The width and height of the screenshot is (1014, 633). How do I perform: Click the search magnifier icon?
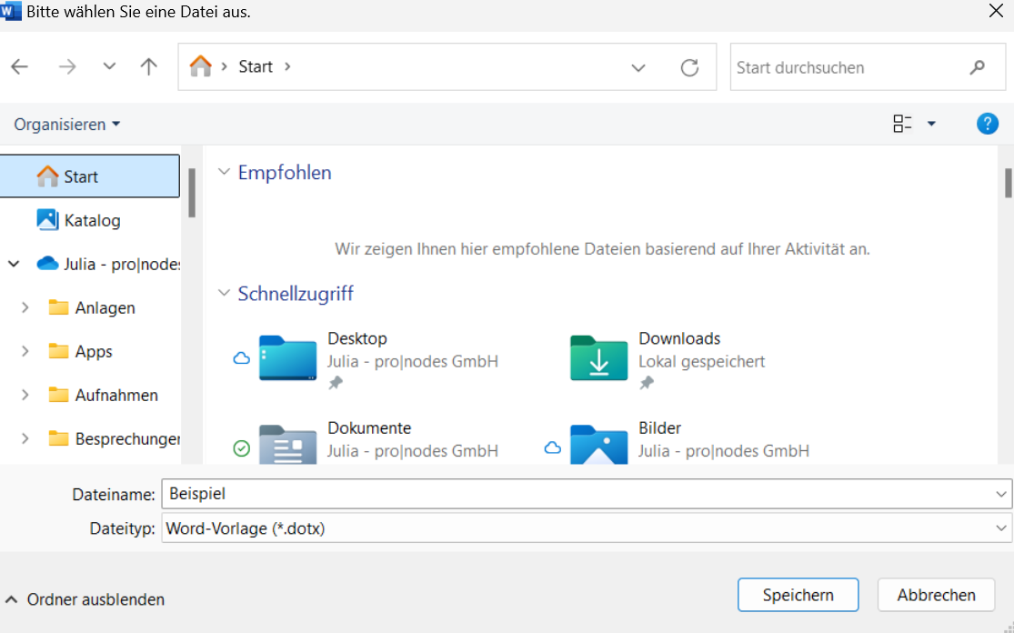(x=977, y=67)
